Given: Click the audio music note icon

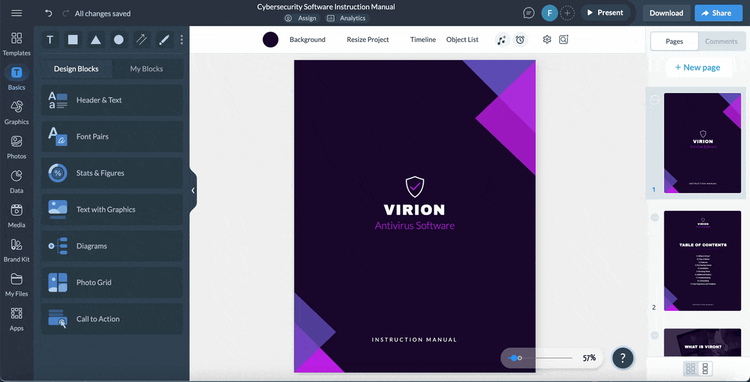Looking at the screenshot, I should tap(501, 40).
